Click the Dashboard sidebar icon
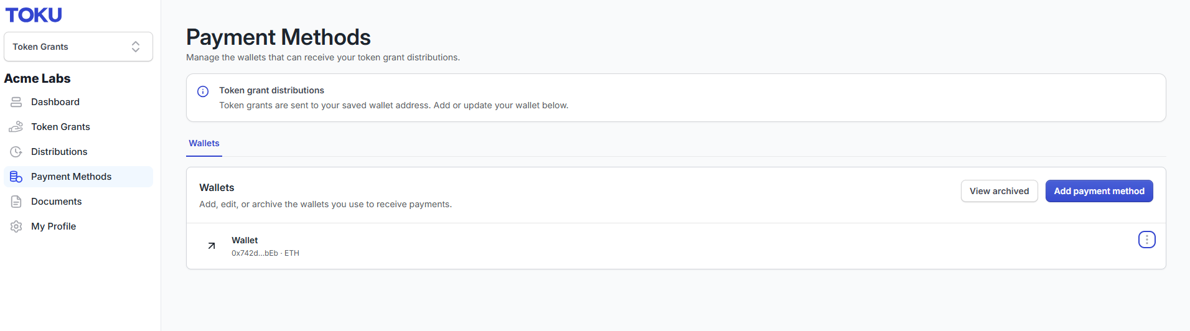 [16, 102]
